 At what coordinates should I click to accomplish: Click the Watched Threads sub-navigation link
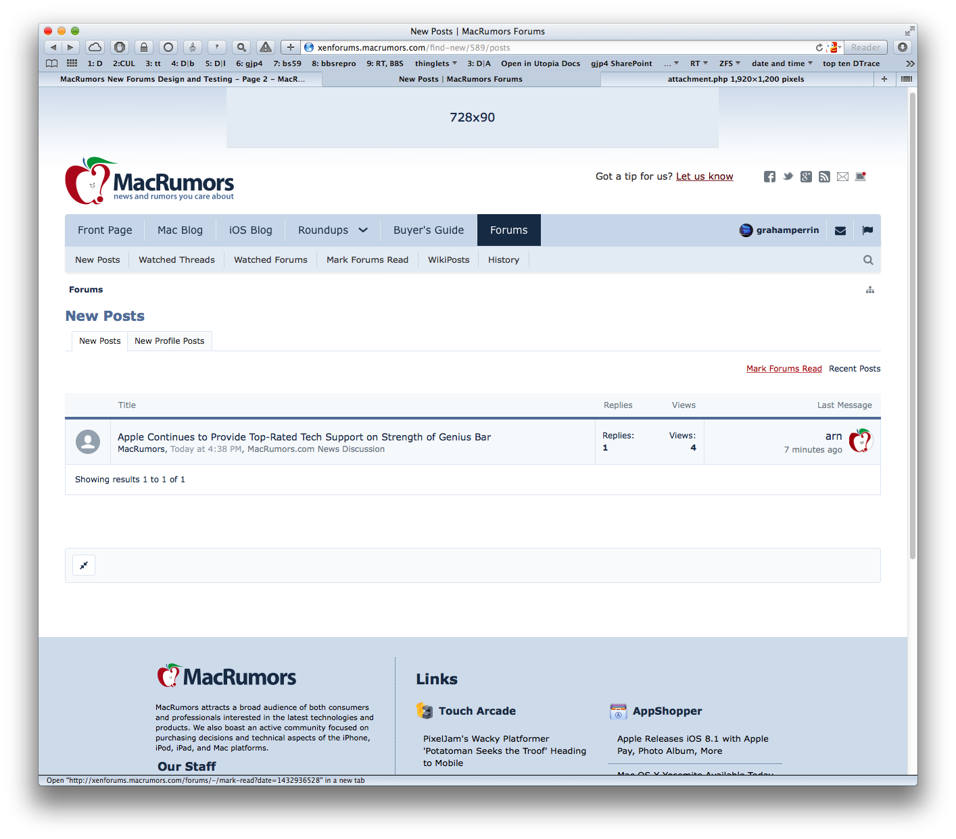click(176, 260)
